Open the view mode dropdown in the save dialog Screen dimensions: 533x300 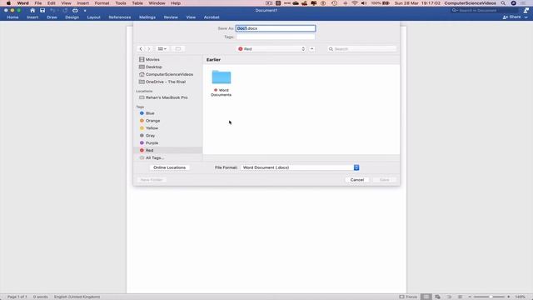tap(162, 49)
